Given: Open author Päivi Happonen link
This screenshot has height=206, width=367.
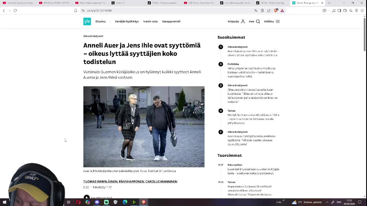Looking at the screenshot, I should 131,181.
